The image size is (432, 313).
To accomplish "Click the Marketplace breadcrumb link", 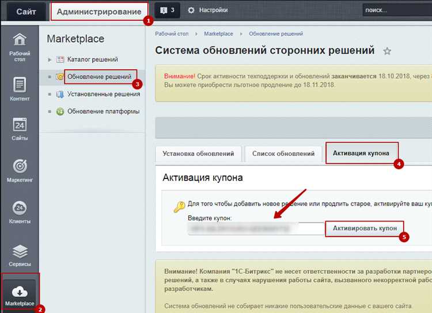I will click(218, 34).
